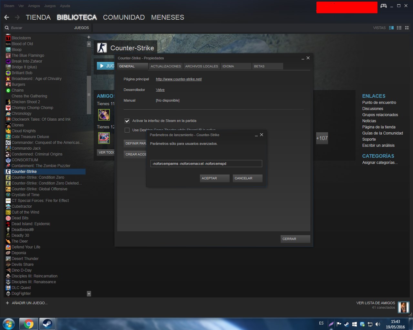Click the search magnifier icon
This screenshot has height=330, width=413.
7,28
